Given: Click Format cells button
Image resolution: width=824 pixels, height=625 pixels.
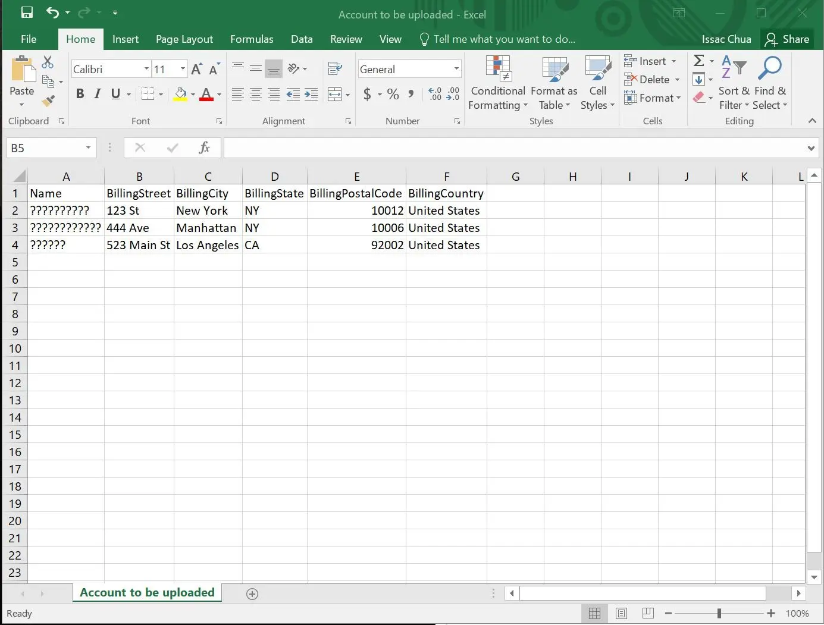Looking at the screenshot, I should [653, 98].
